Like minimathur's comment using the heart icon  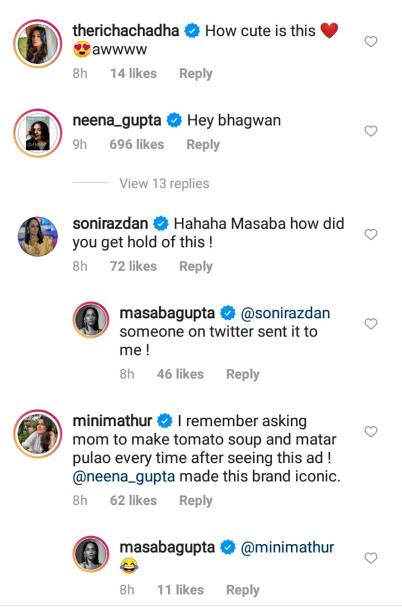371,431
